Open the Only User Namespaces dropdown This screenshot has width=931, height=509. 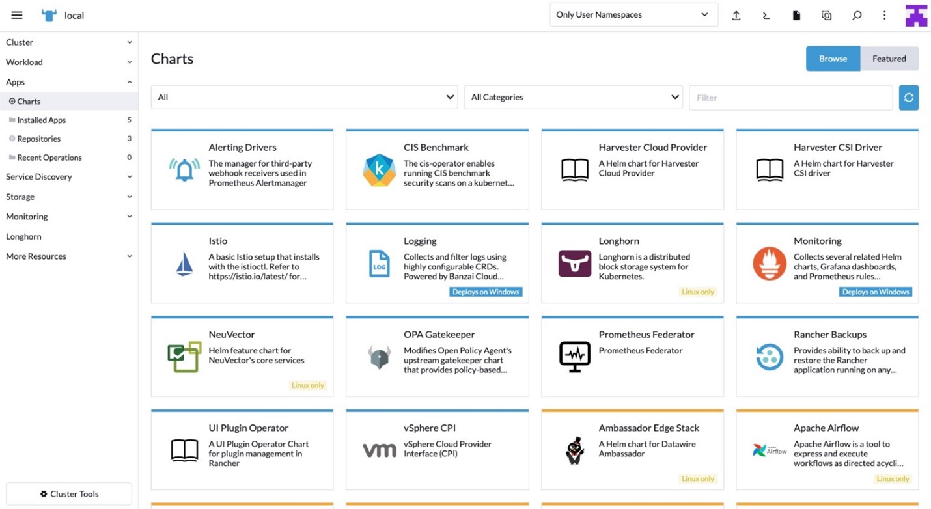coord(633,15)
